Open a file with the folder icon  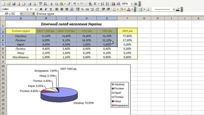coord(9,4)
